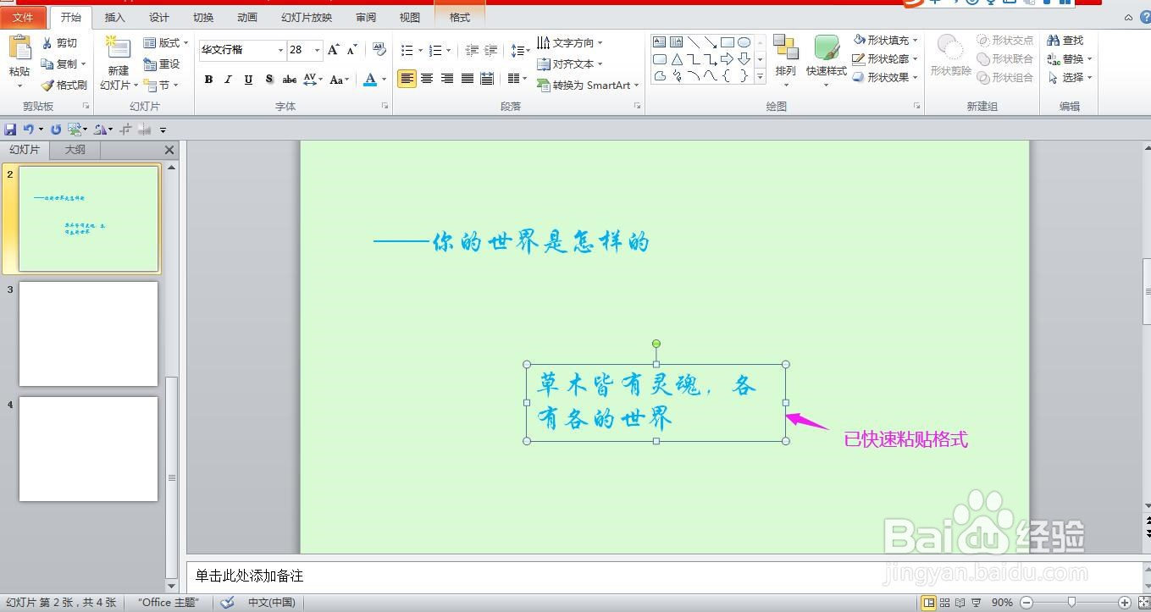Toggle underline formatting
Viewport: 1151px width, 612px height.
point(246,79)
